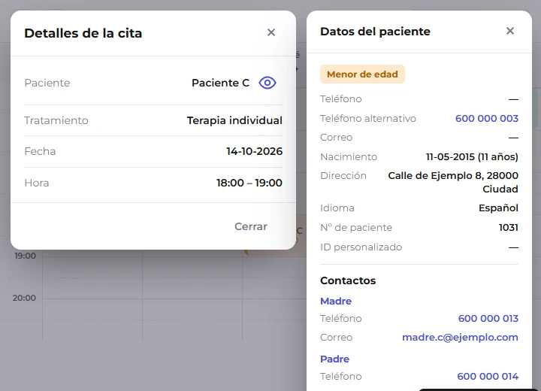Click the Tratamiento label

(56, 120)
